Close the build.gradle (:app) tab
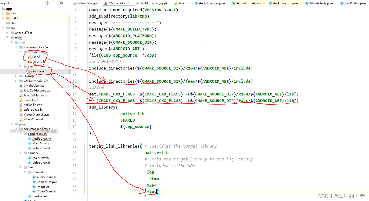 [170, 3]
